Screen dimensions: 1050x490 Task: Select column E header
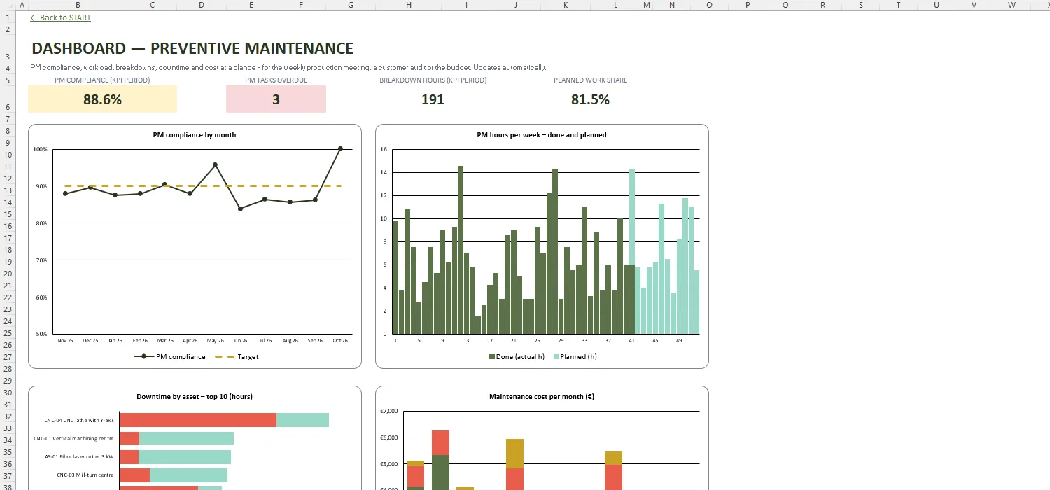251,5
